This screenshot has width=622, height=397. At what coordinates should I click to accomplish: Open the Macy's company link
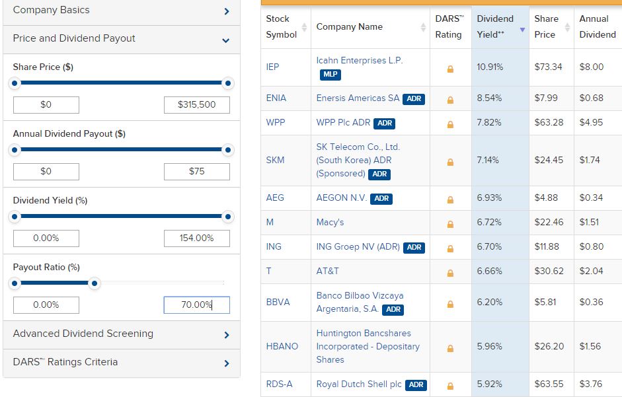pyautogui.click(x=330, y=223)
